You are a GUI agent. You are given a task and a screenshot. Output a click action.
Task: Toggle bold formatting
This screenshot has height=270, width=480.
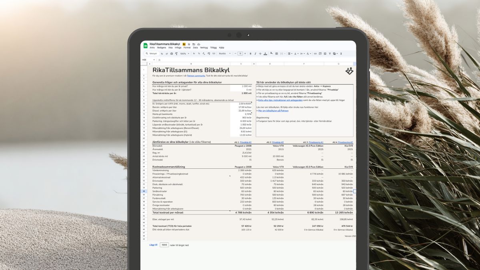click(250, 54)
